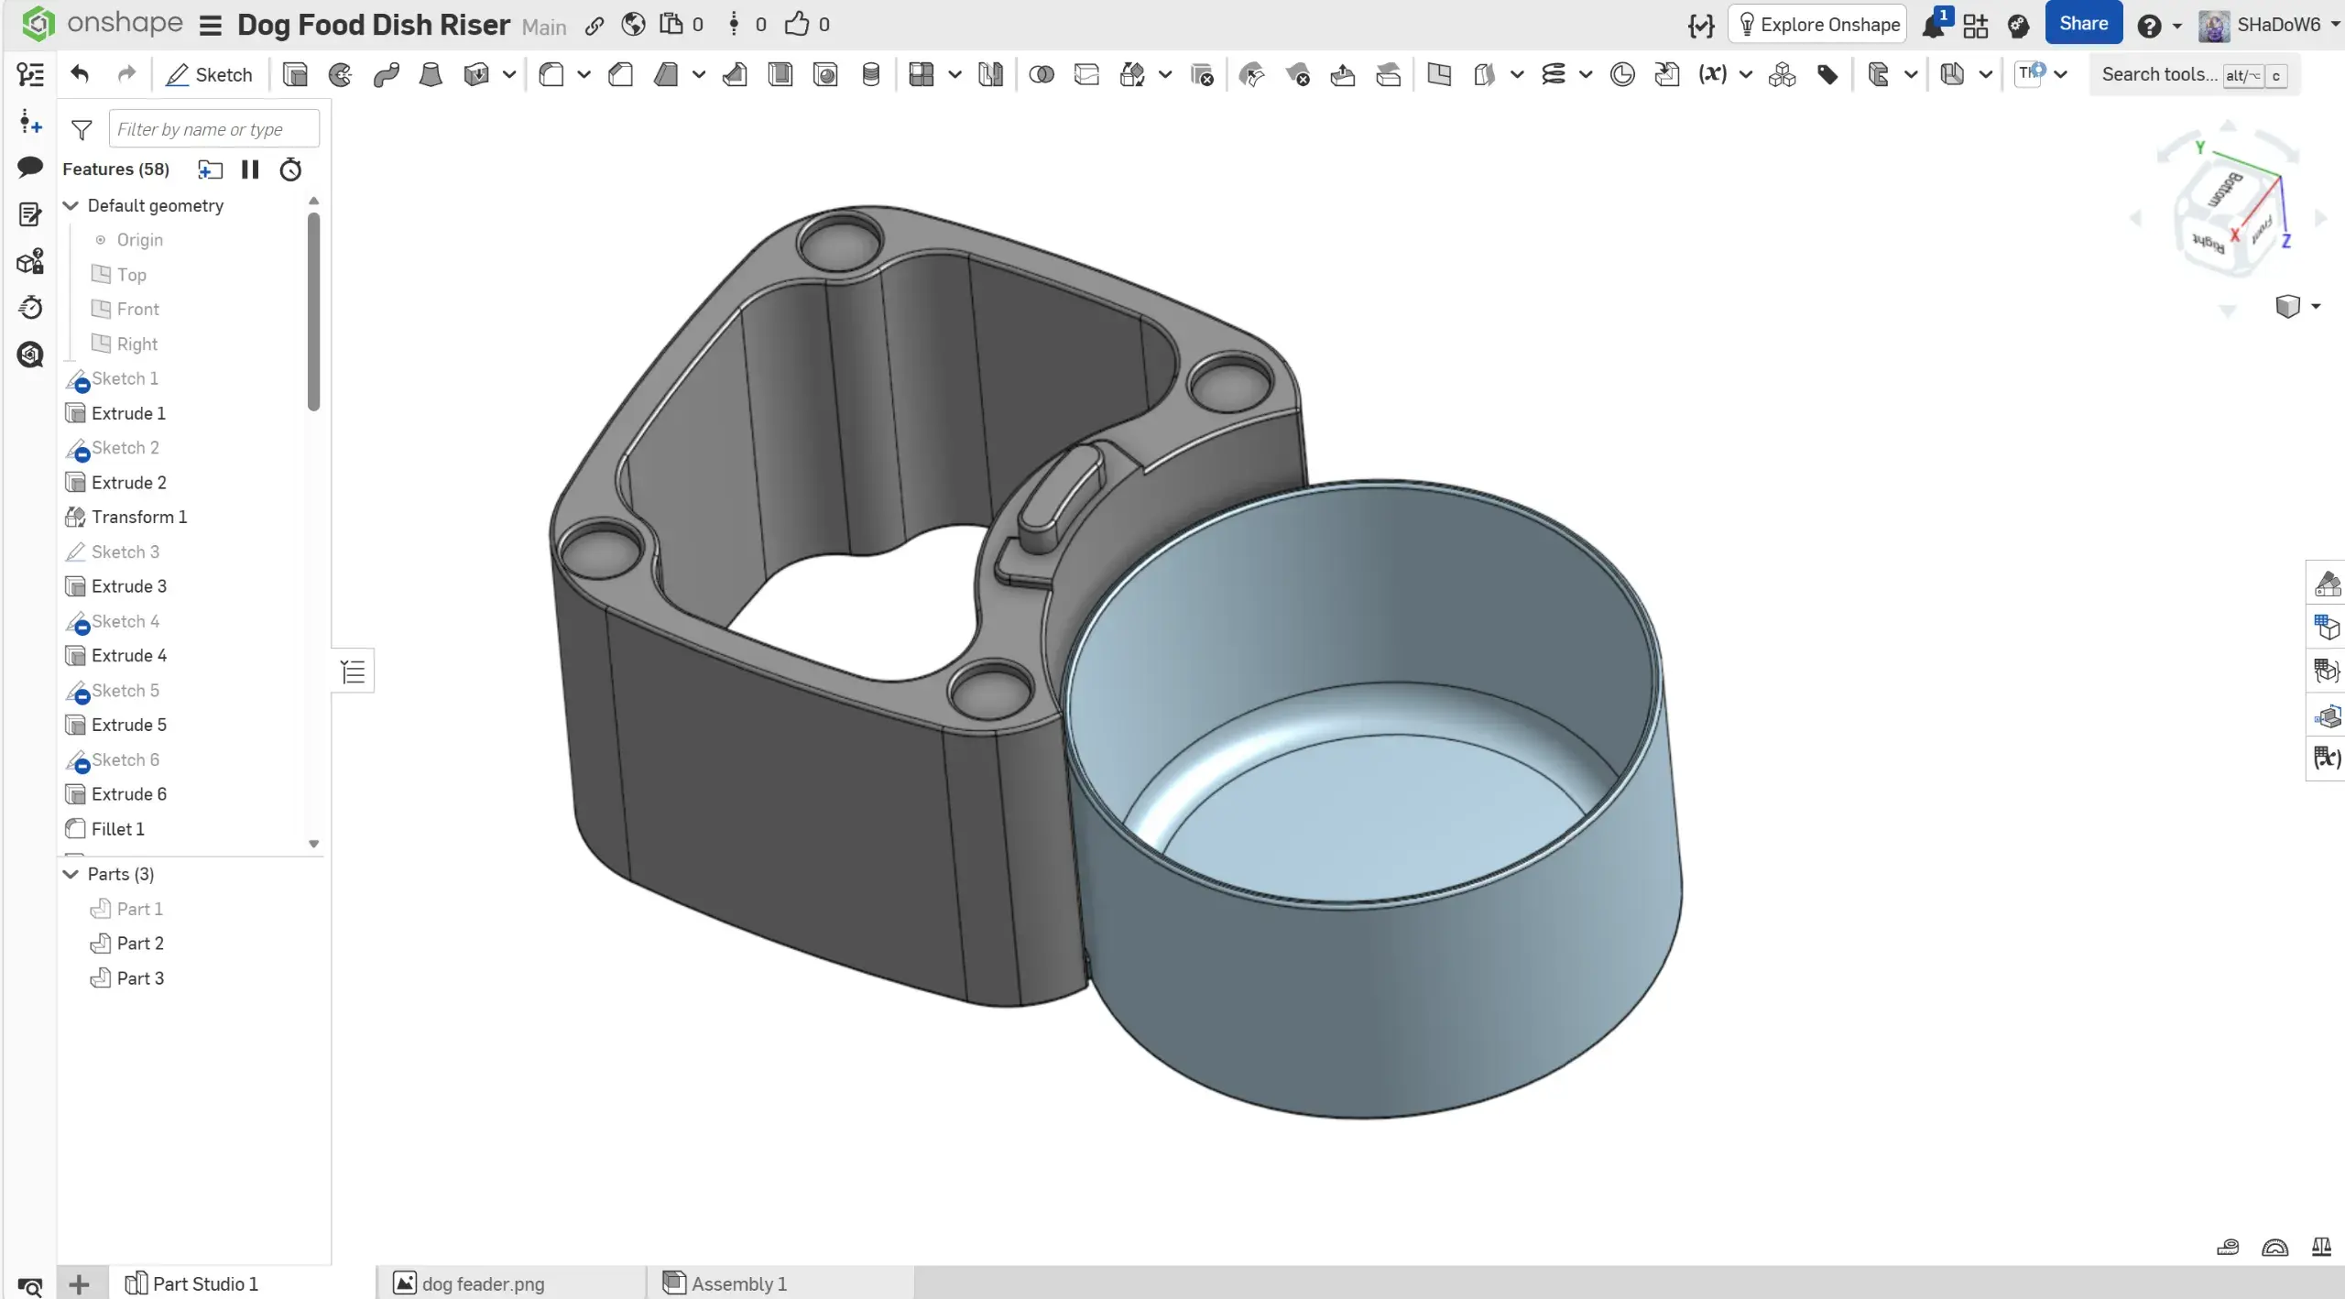2345x1299 pixels.
Task: Collapse the Default geometry group
Action: point(71,205)
